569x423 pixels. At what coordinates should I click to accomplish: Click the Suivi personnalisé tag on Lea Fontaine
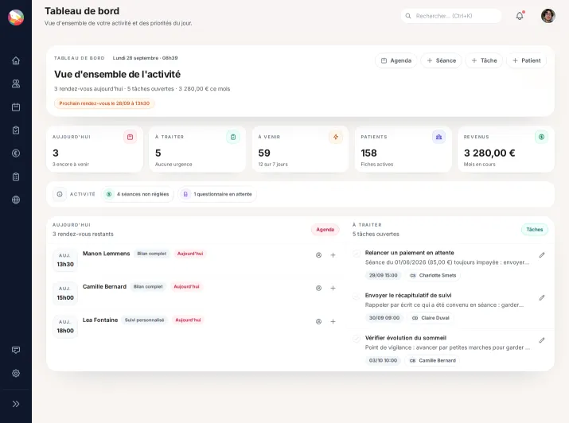click(144, 320)
